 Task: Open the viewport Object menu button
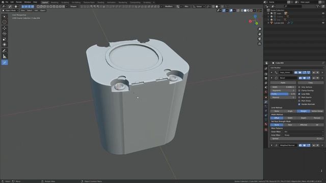click(x=43, y=10)
